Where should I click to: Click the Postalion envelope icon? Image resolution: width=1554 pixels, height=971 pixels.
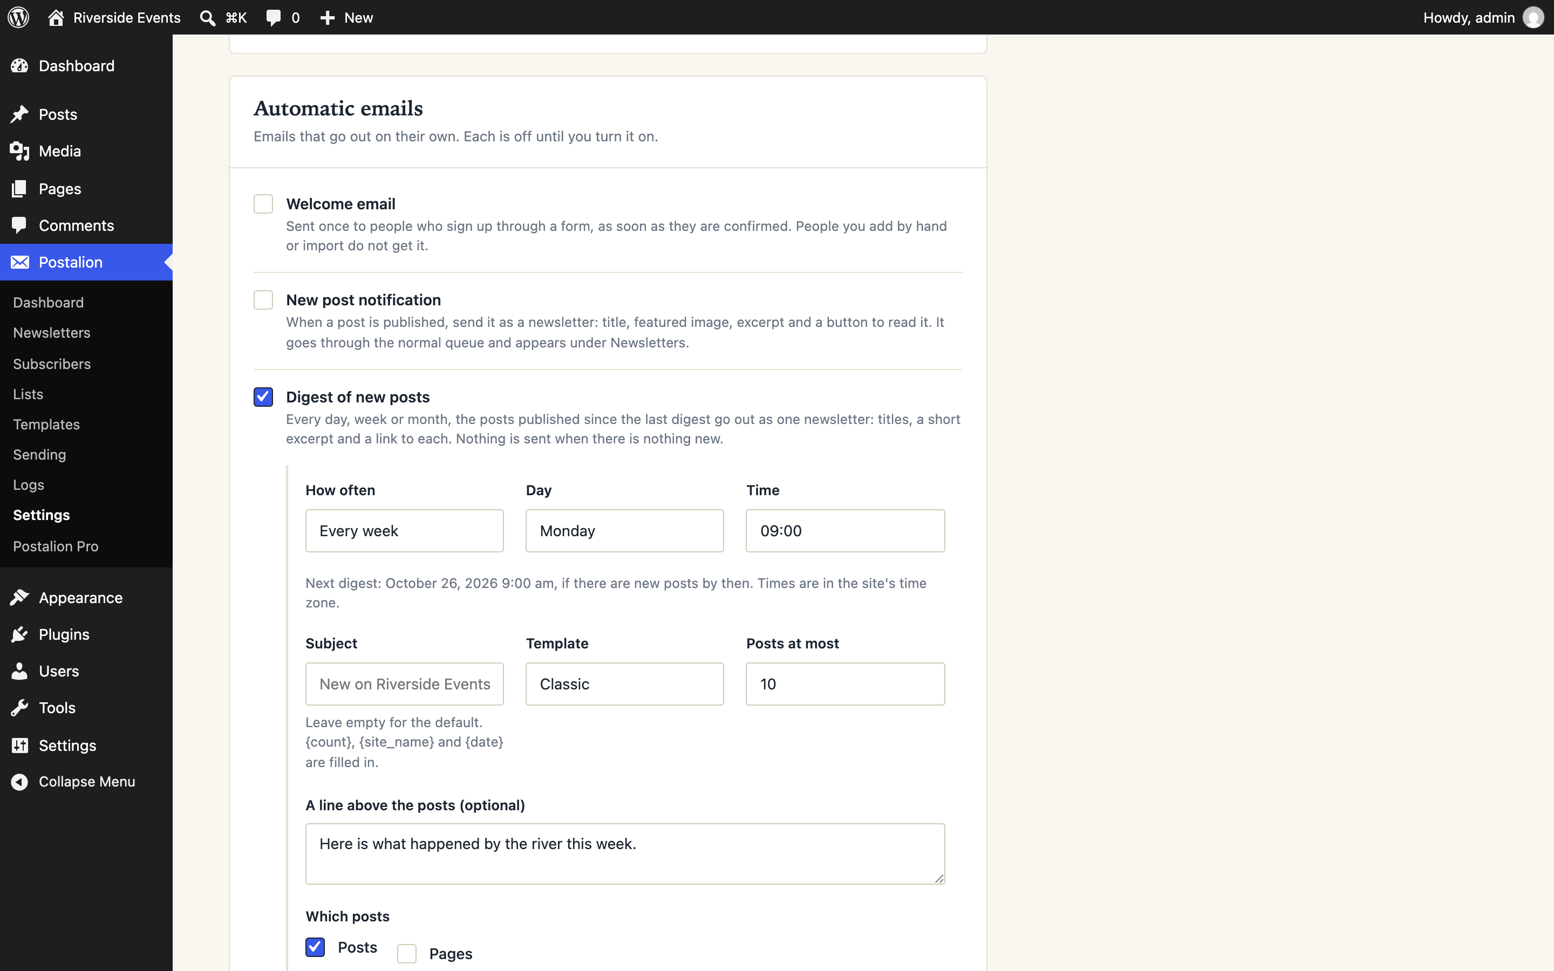[x=20, y=262]
